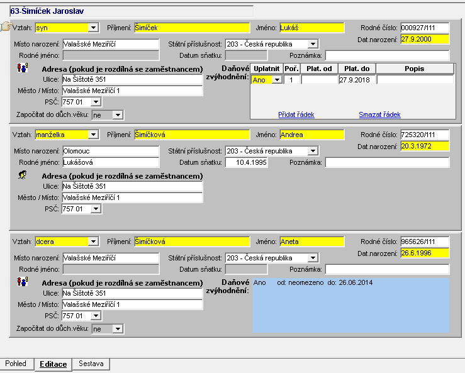Click the Smazat řádek link
Image resolution: width=465 pixels, height=373 pixels.
tap(379, 114)
